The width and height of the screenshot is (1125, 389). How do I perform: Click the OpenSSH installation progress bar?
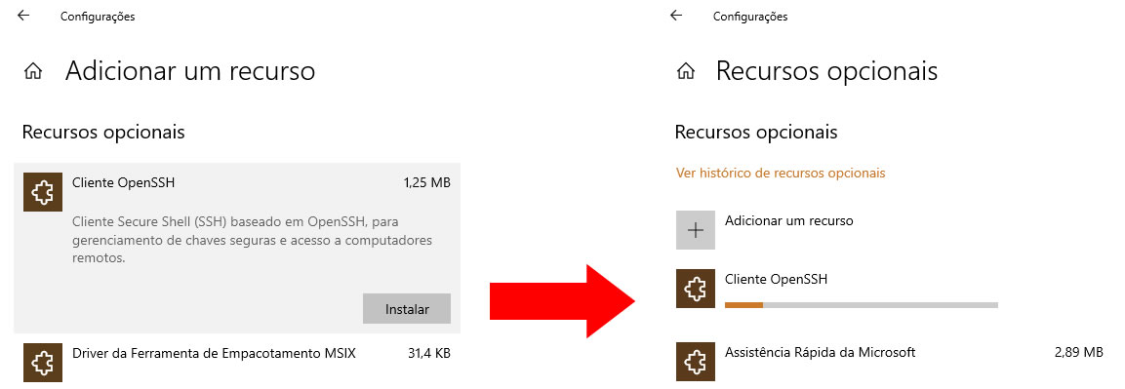click(862, 304)
